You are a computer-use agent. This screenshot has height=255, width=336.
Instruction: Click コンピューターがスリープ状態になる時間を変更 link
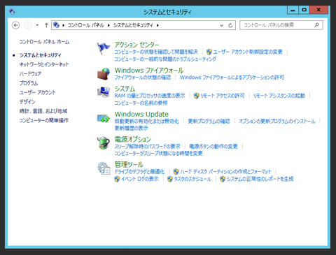pyautogui.click(x=158, y=154)
